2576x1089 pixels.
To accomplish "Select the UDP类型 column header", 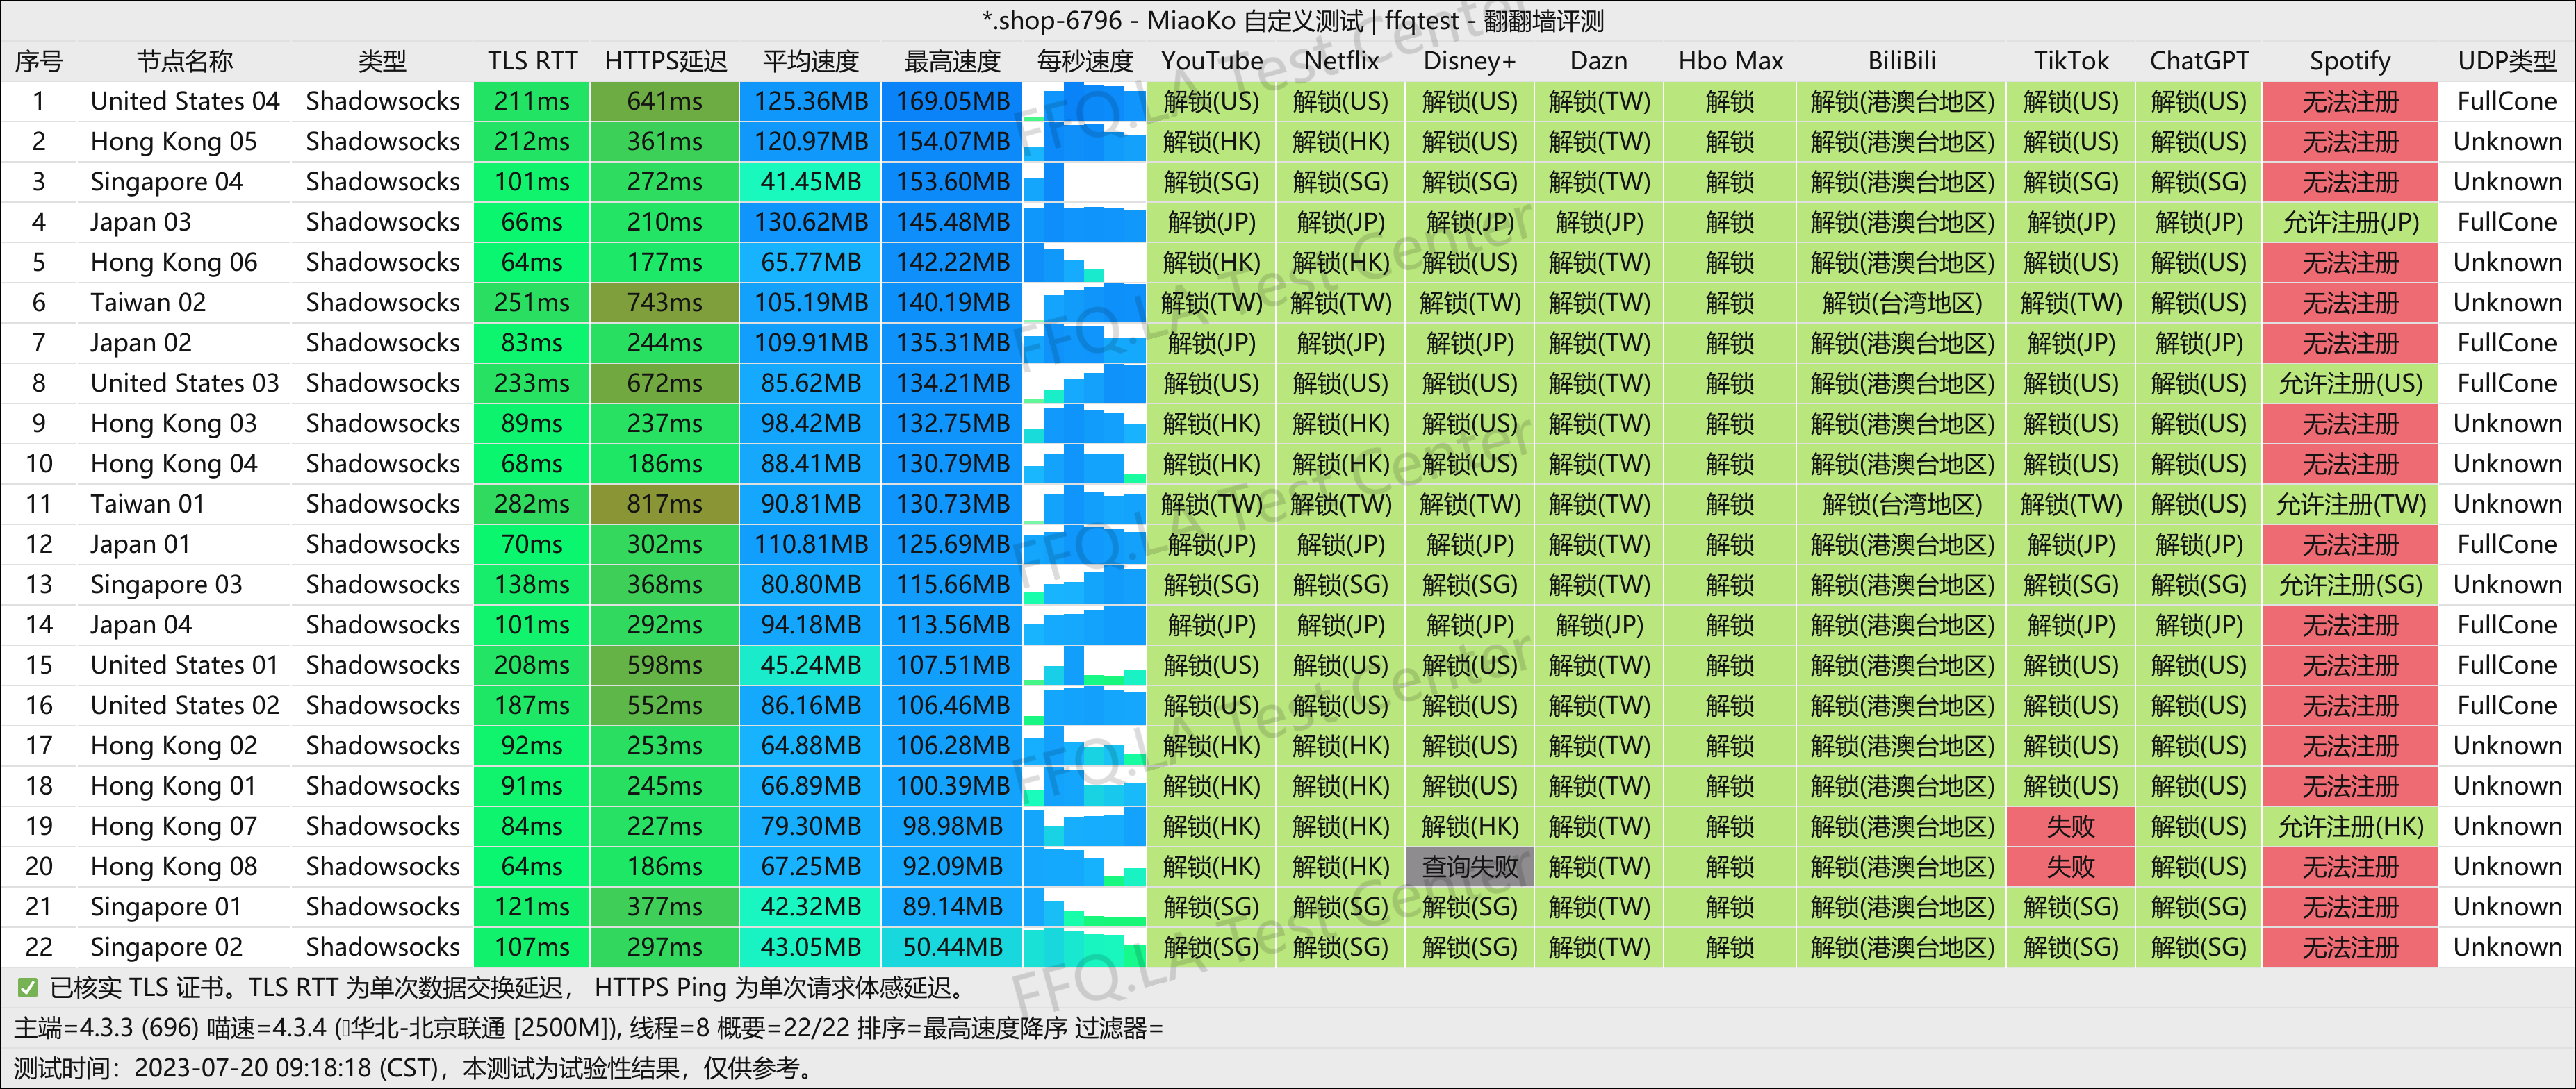I will tap(2506, 61).
